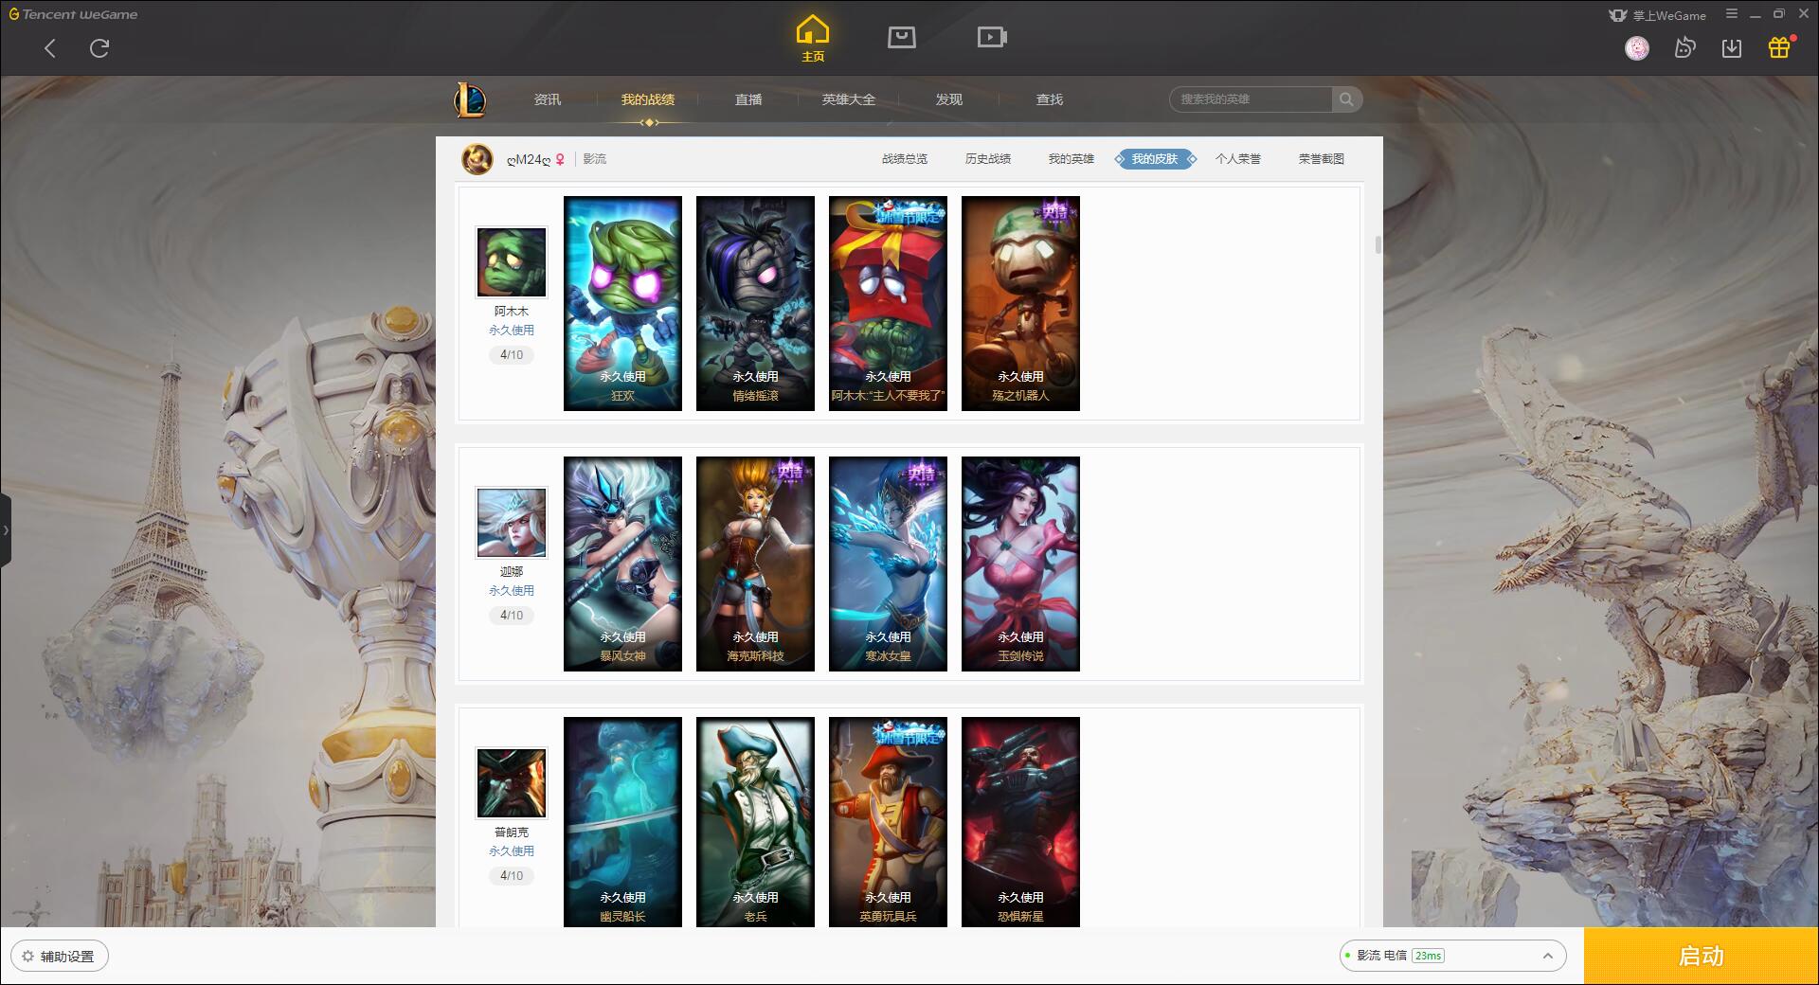This screenshot has height=985, width=1819.
Task: Switch to 查找 tab
Action: [x=1050, y=99]
